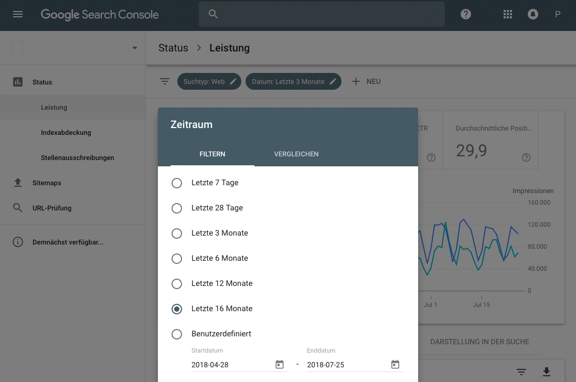Open the Enddatum calendar picker icon

pyautogui.click(x=395, y=364)
